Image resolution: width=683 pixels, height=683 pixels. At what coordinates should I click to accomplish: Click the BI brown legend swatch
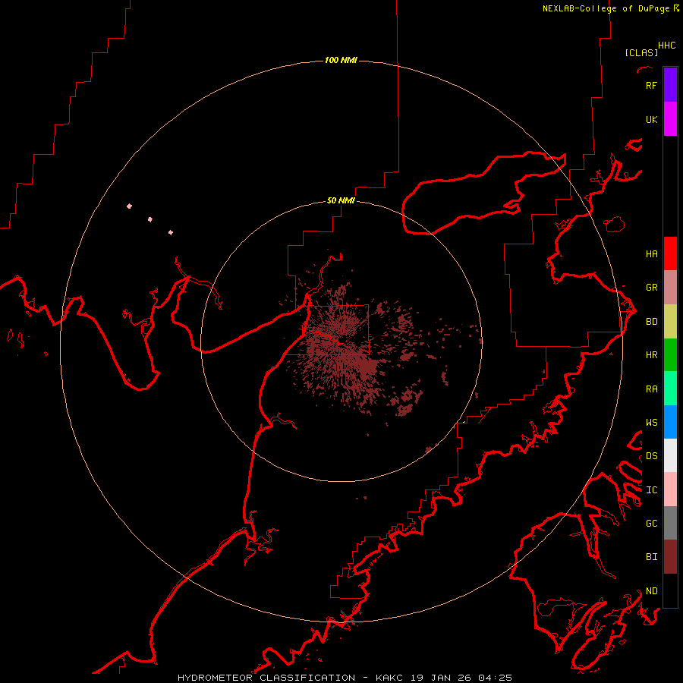670,557
